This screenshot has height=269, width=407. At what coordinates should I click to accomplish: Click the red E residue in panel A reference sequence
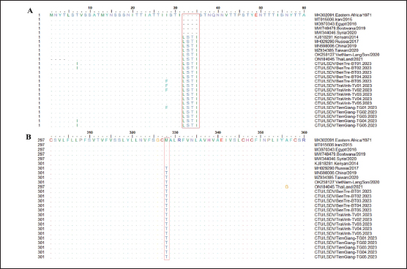click(256, 15)
